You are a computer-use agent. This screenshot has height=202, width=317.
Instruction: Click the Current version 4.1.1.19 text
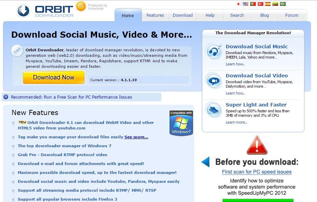pos(114,80)
